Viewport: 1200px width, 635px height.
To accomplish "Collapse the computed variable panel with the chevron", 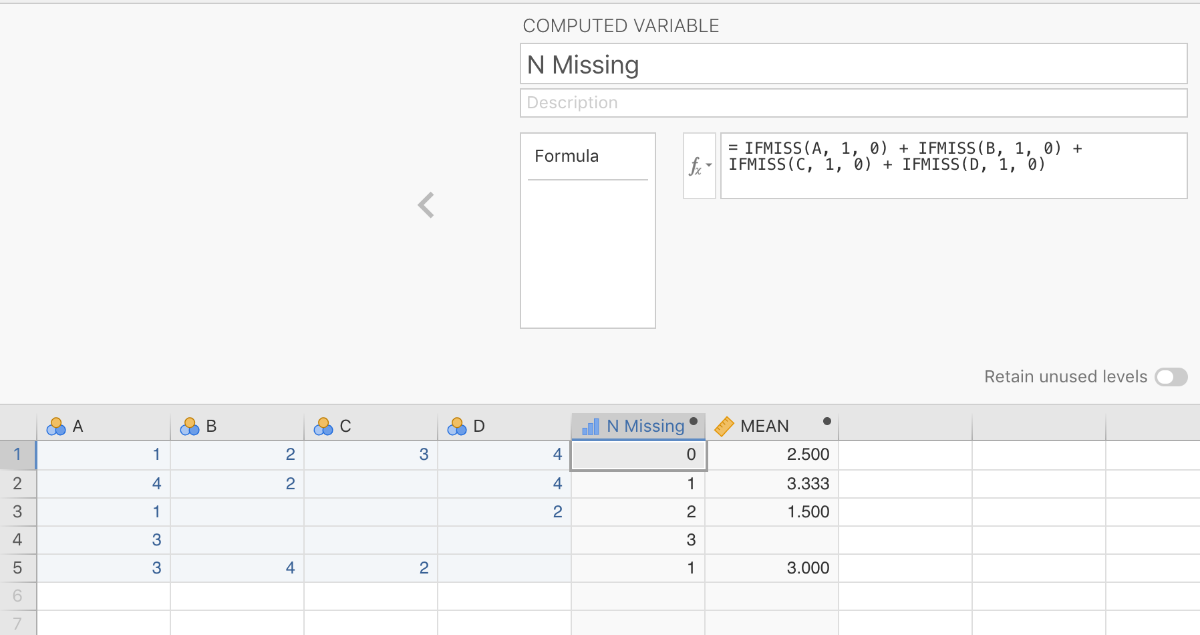I will (x=426, y=205).
